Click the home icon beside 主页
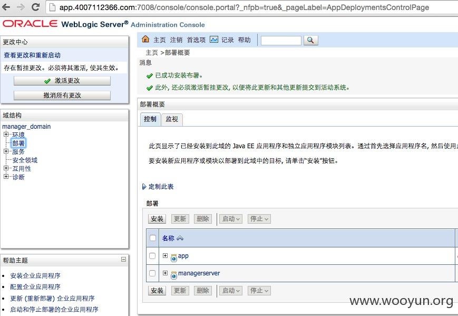 [x=145, y=39]
